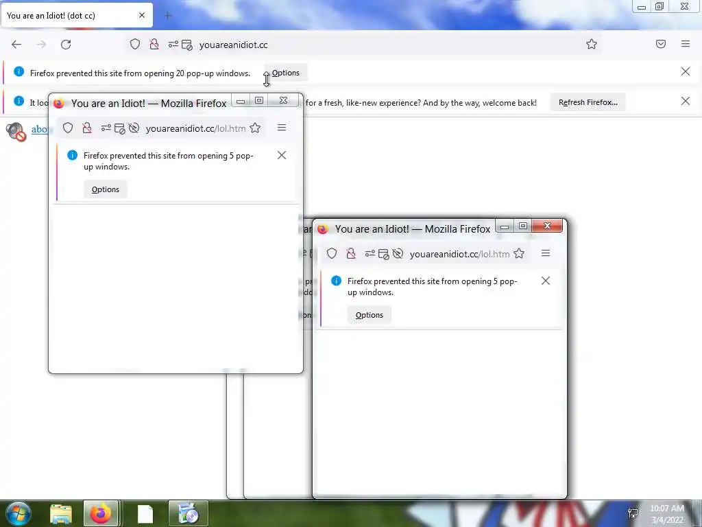Click Options in the 20 pop-up notification bar
The image size is (702, 527).
286,73
